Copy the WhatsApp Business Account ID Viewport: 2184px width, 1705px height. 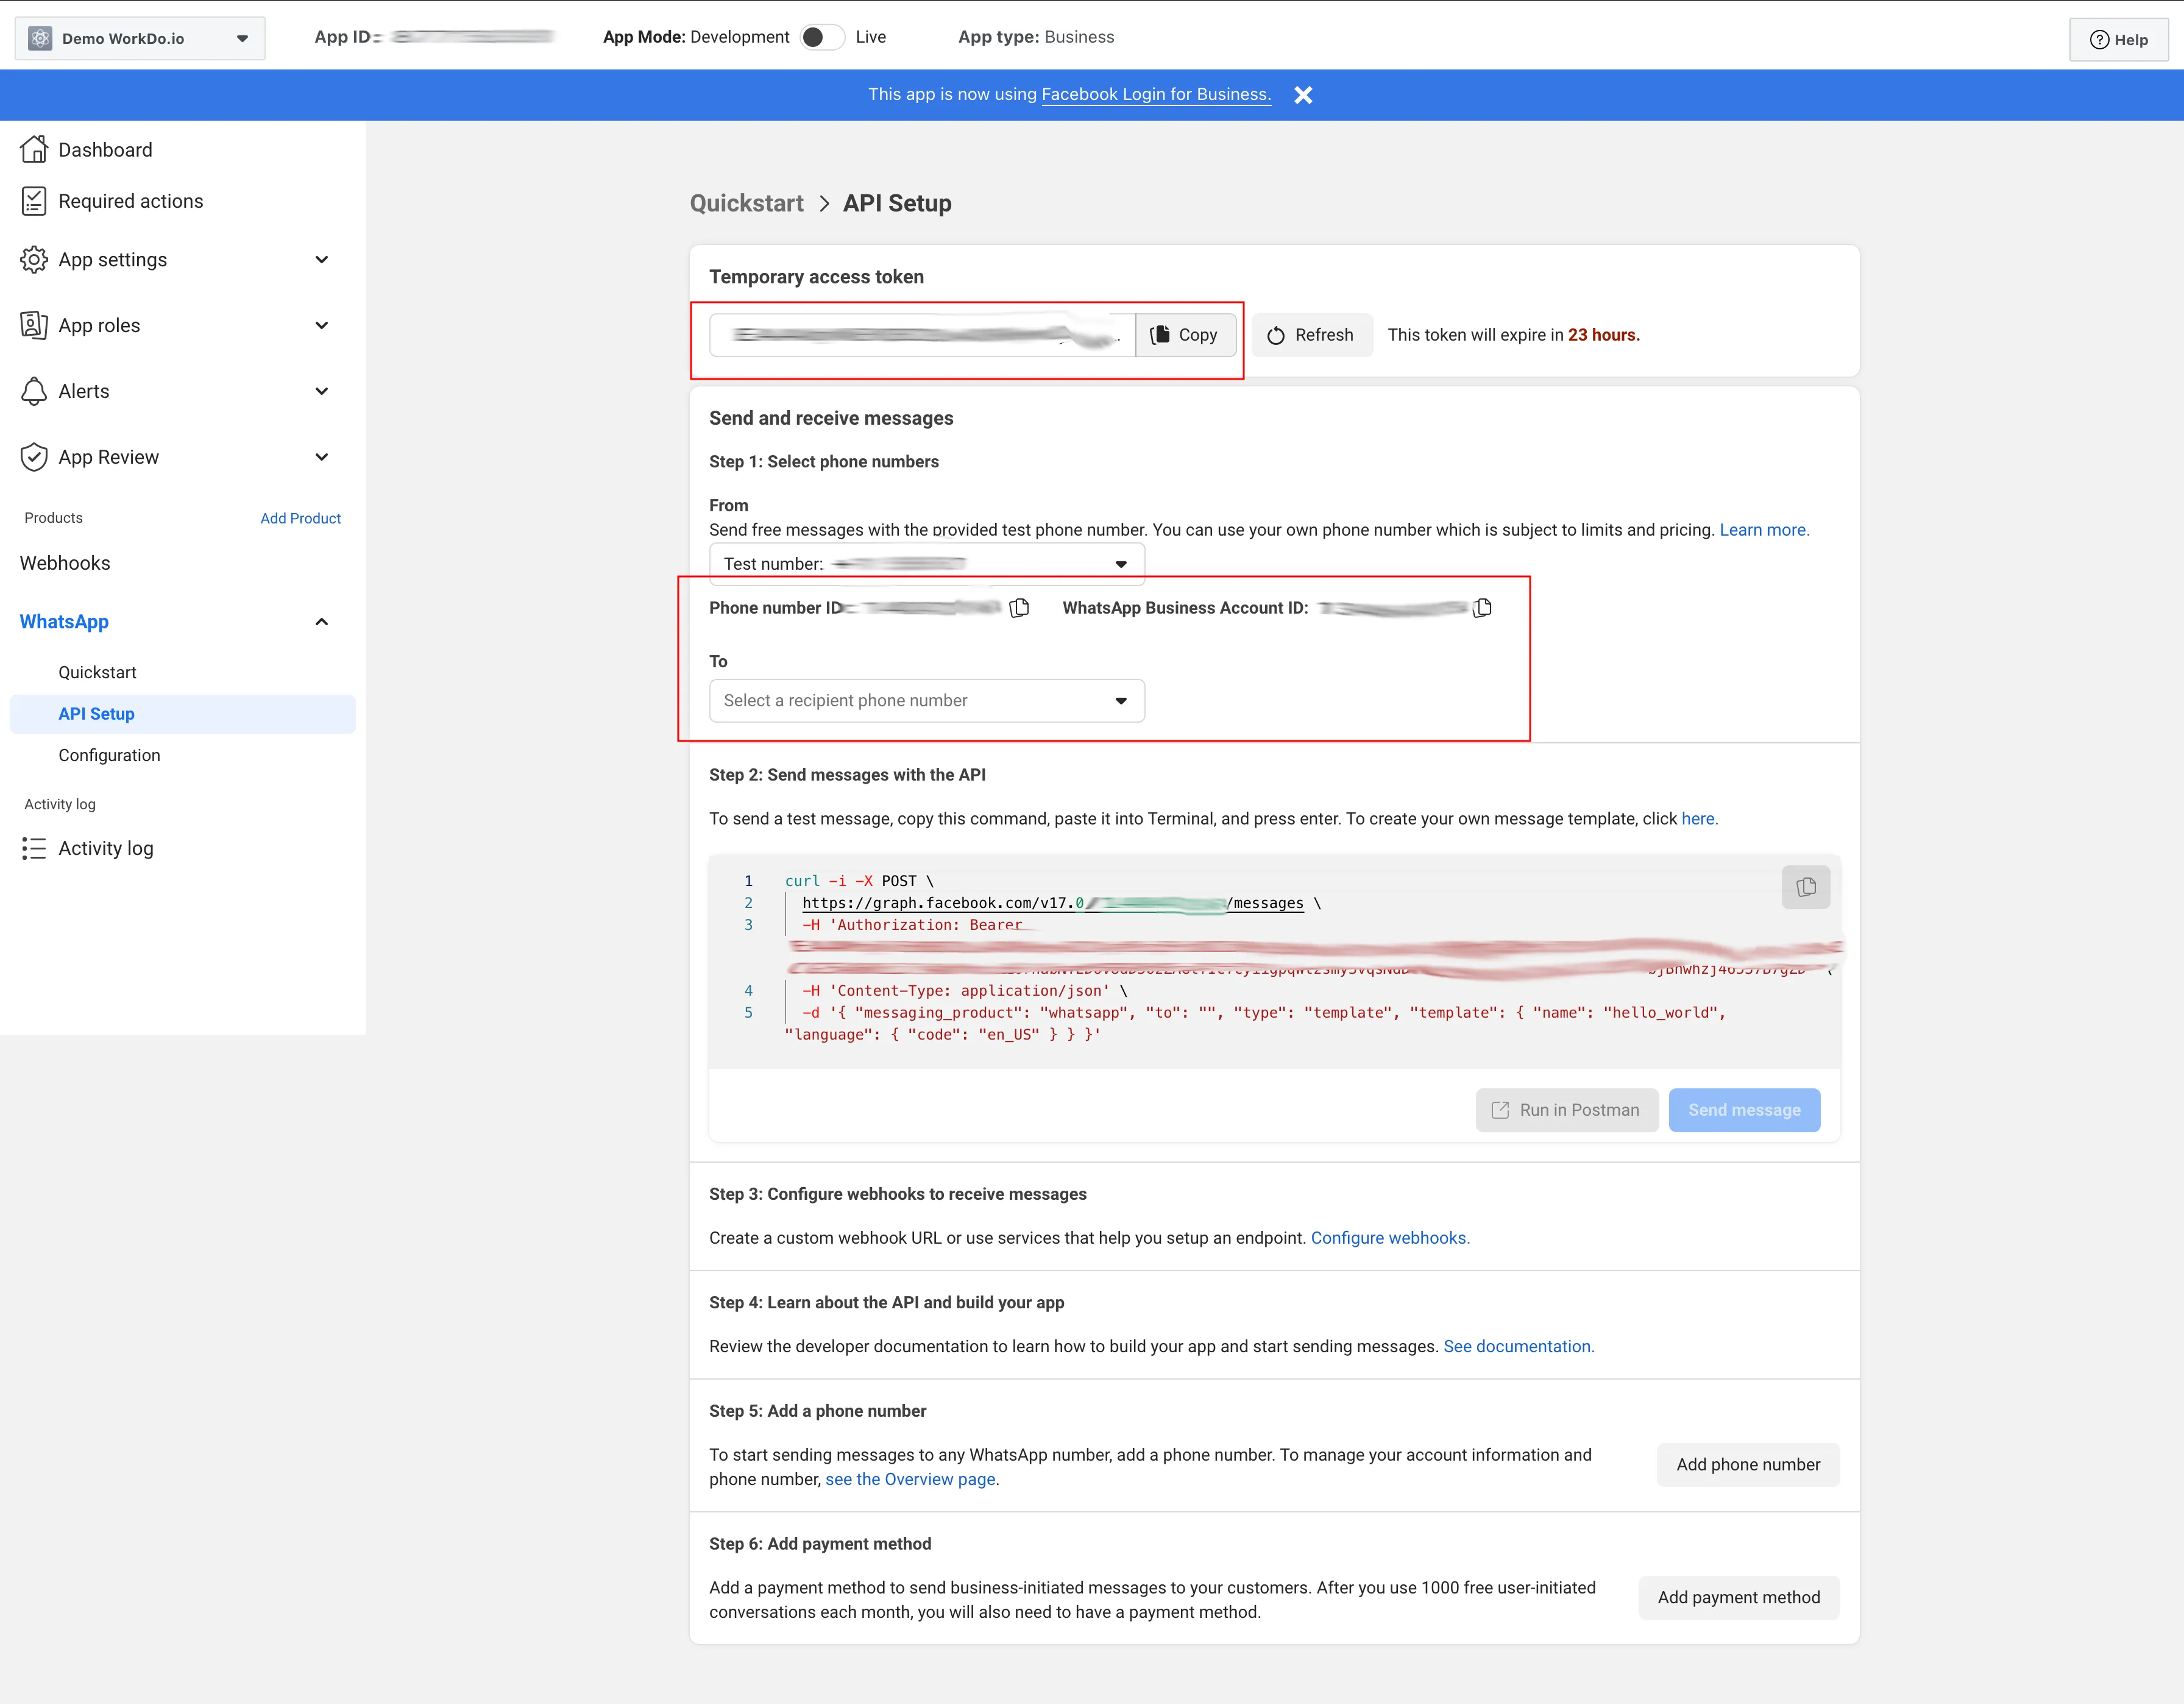pos(1482,608)
